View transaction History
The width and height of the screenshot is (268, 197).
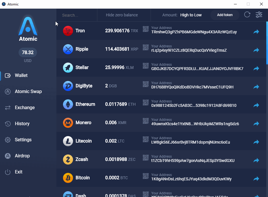click(x=17, y=123)
